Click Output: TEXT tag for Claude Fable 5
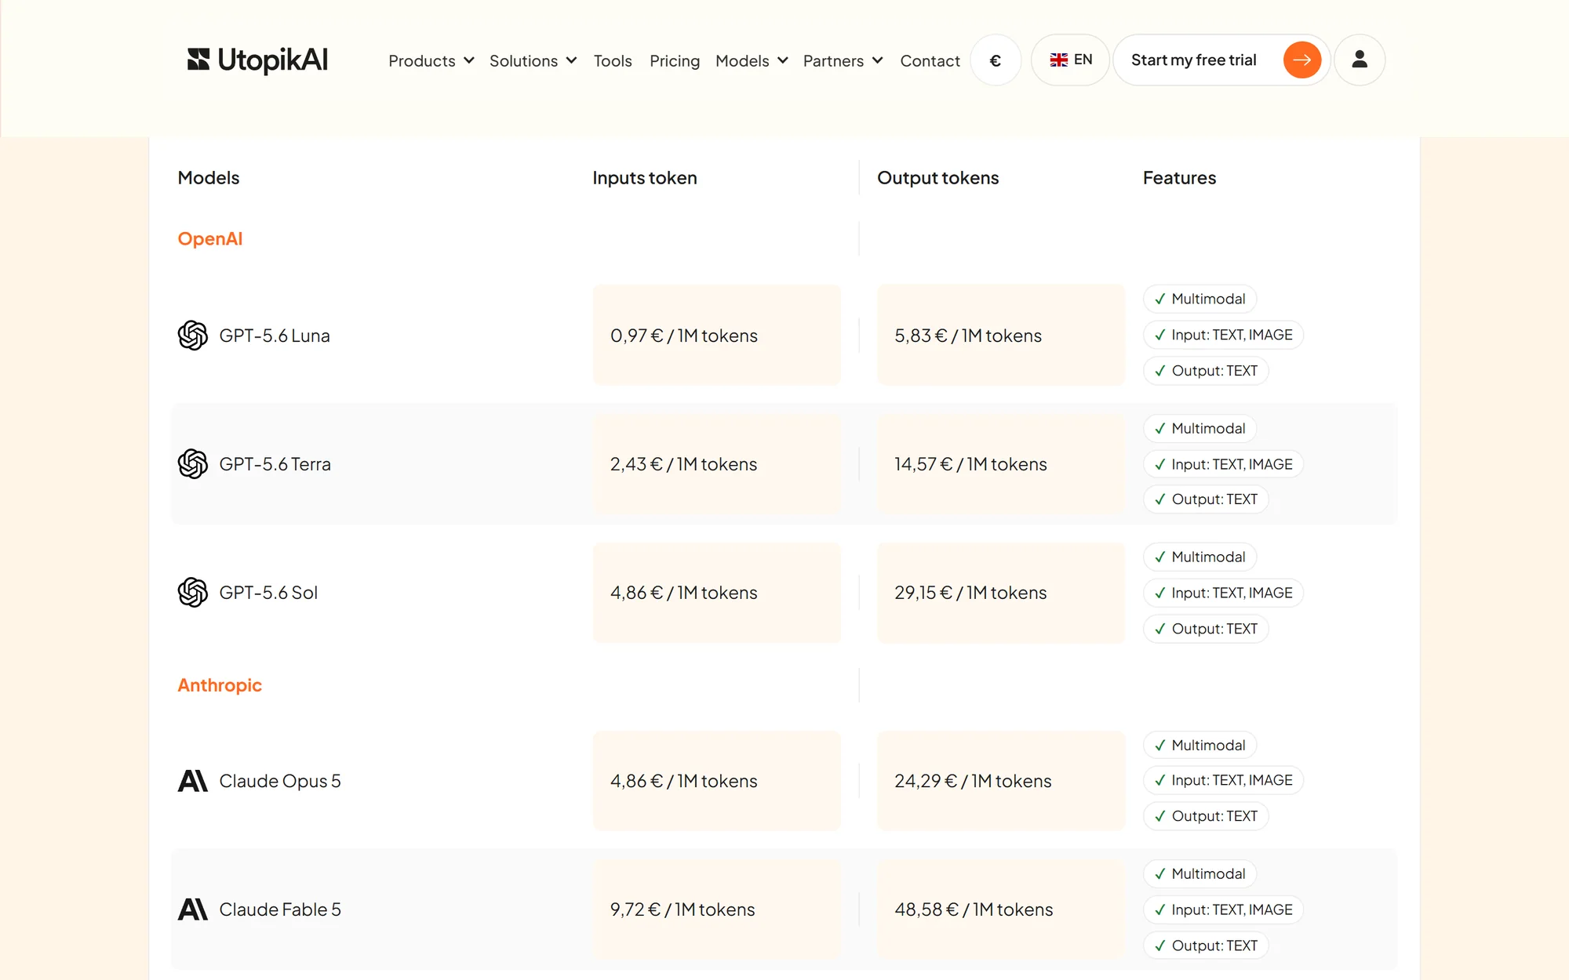Image resolution: width=1569 pixels, height=980 pixels. tap(1206, 946)
